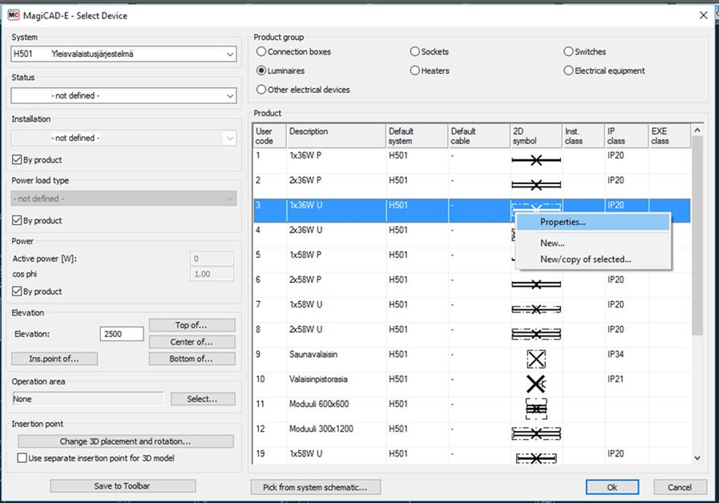Click the Moduuli 600x600 2D symbol
Viewport: 719px width, 503px height.
pos(536,408)
